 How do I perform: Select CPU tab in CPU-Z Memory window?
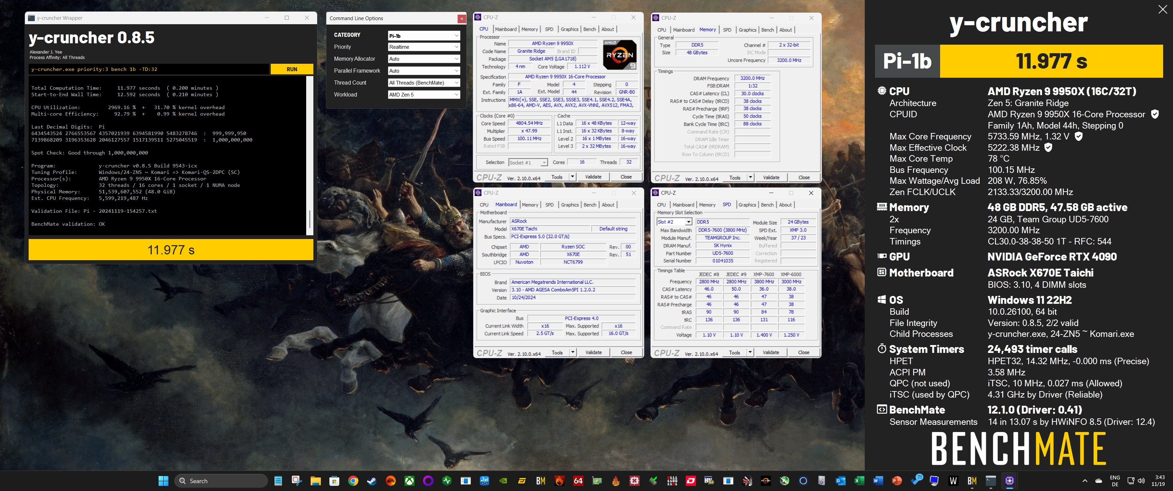[x=662, y=30]
